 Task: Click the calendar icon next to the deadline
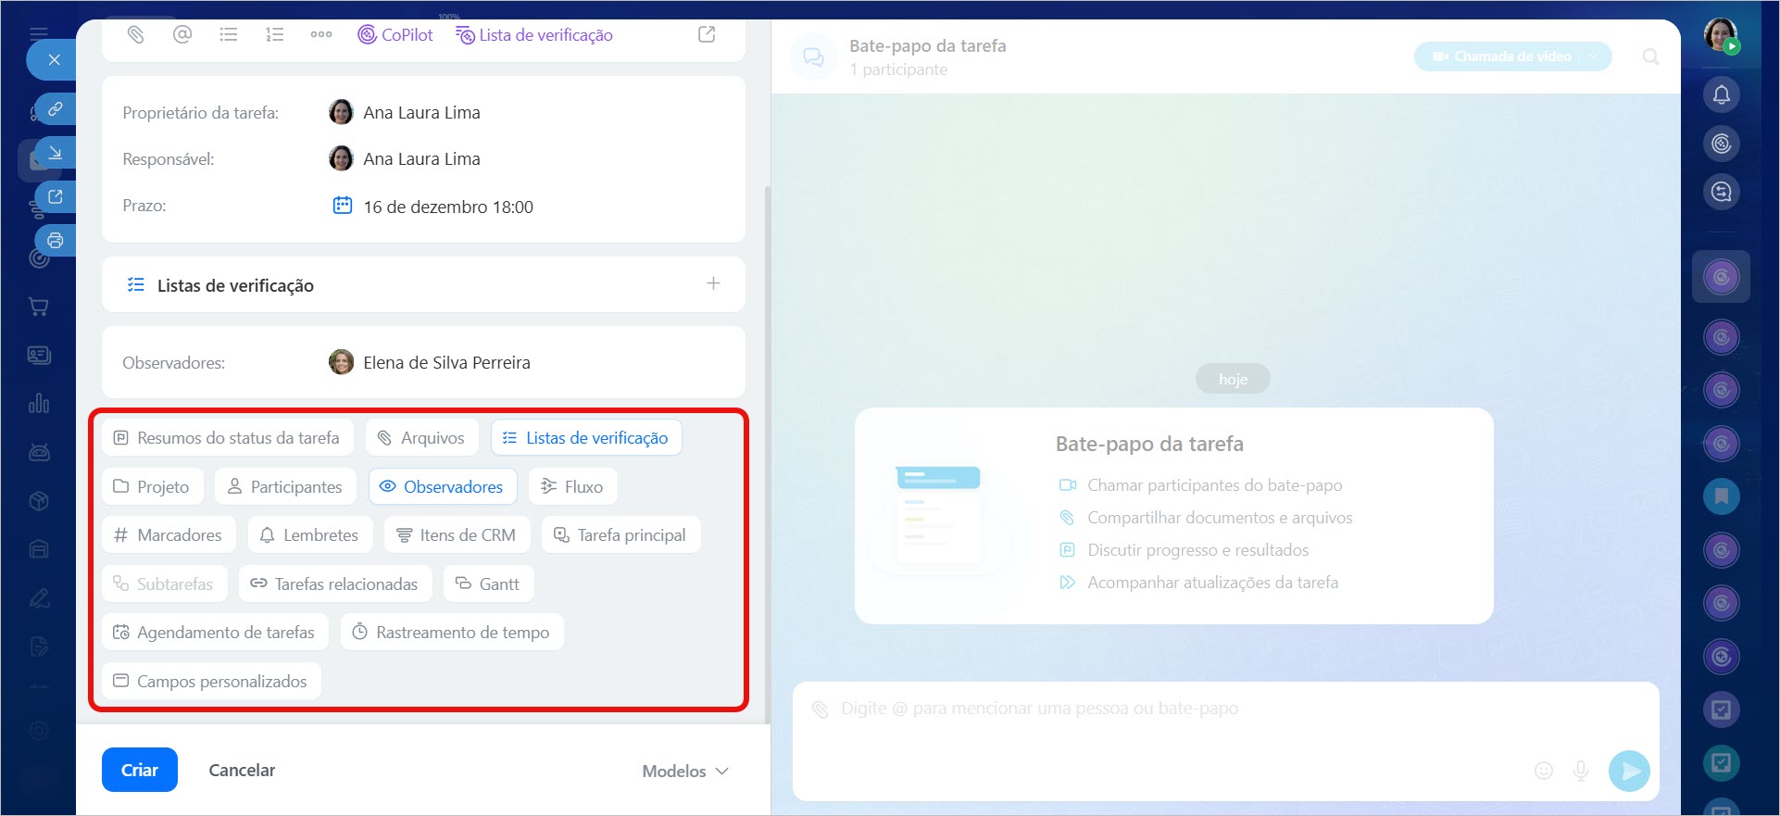(342, 206)
